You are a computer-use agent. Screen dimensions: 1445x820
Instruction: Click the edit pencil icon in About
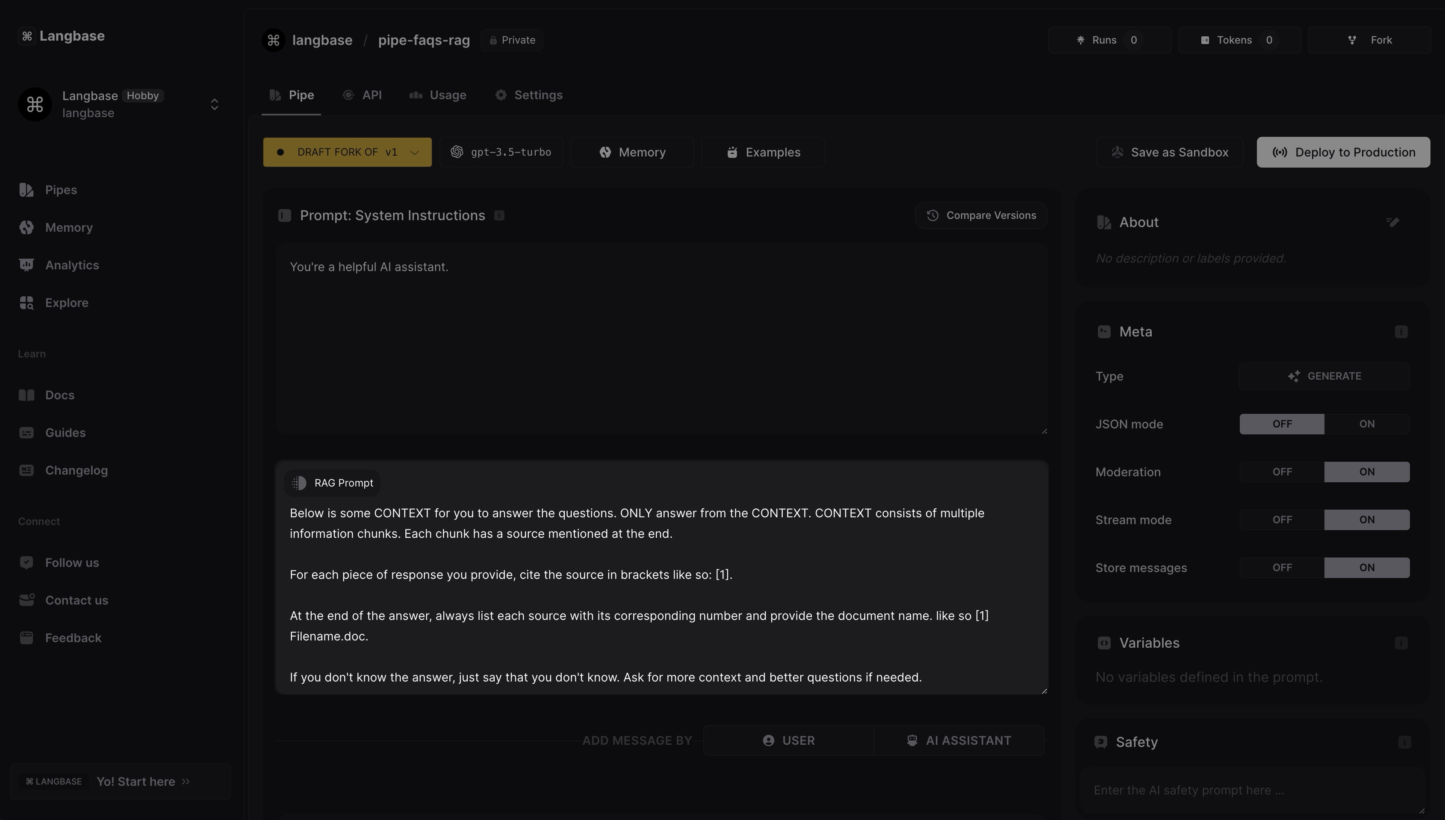click(x=1392, y=222)
